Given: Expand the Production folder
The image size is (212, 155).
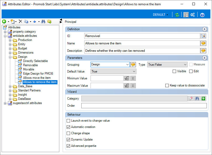Looking at the screenshot, I should (x=10, y=40).
